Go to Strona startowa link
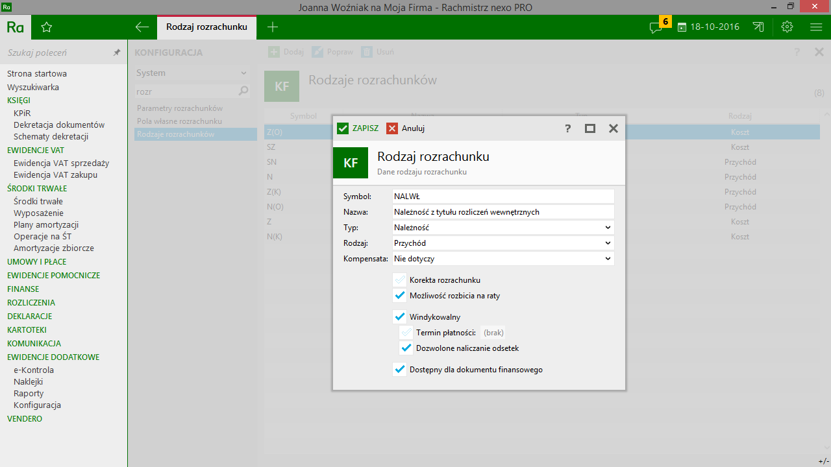Screen dimensions: 831x467 tap(37, 74)
